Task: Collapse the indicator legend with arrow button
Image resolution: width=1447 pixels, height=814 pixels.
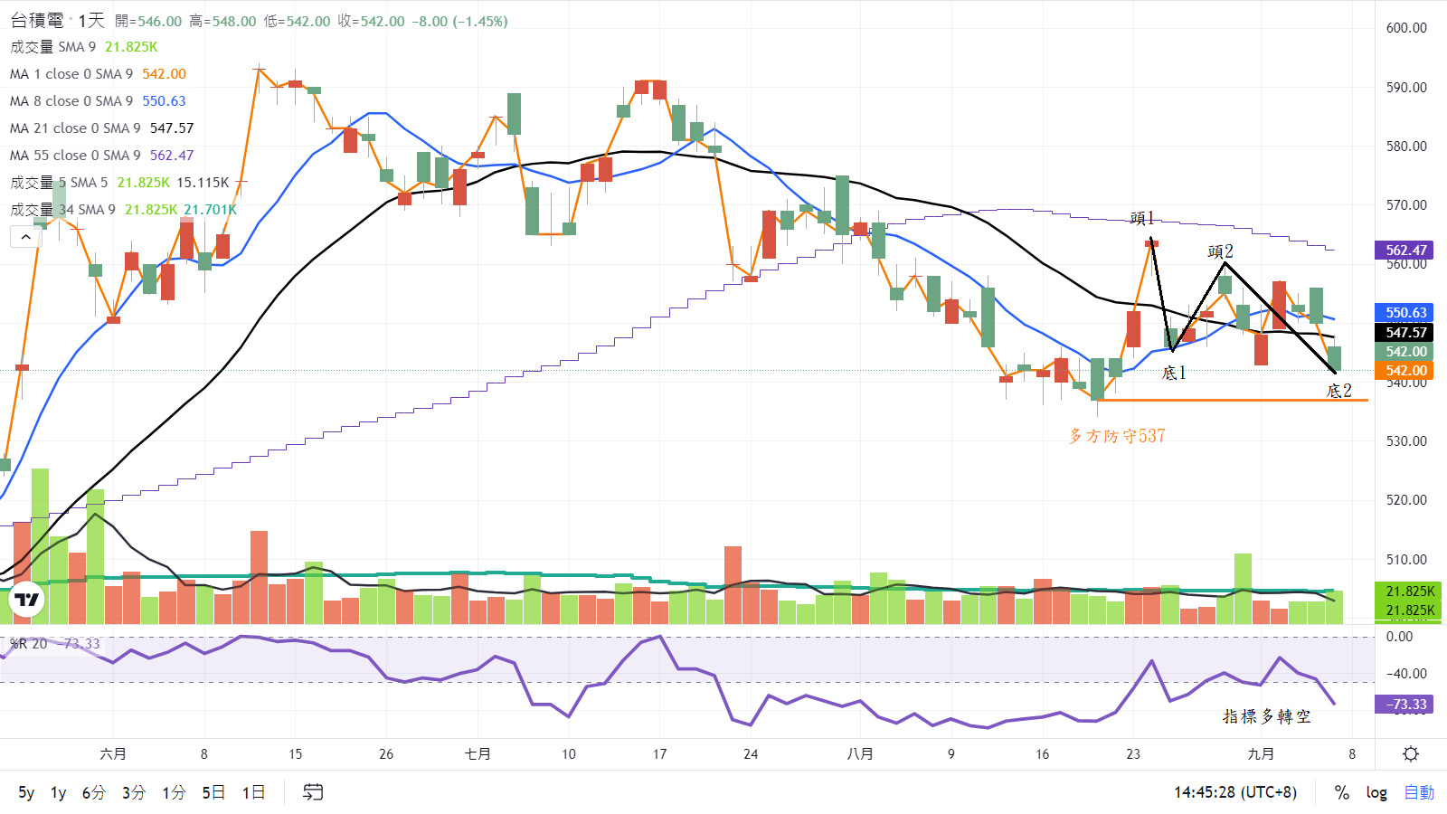Action: coord(25,237)
